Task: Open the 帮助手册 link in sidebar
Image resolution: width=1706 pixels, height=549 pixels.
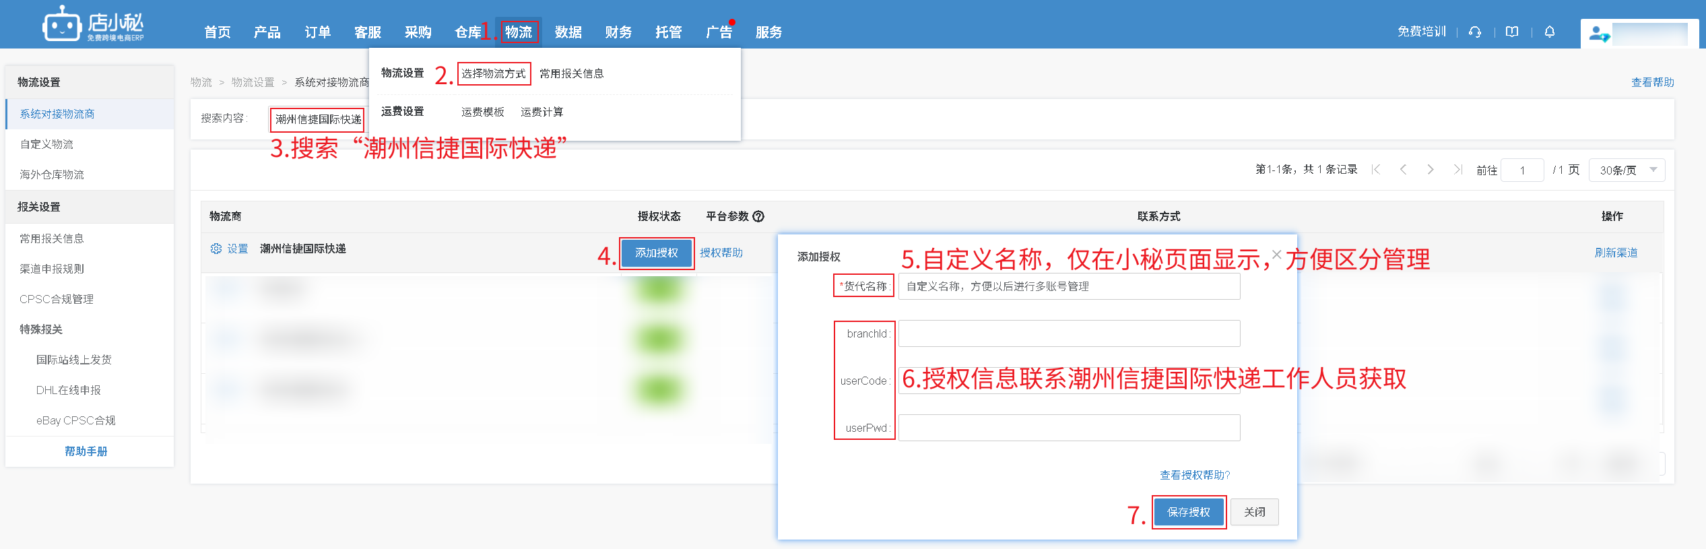Action: click(x=86, y=451)
